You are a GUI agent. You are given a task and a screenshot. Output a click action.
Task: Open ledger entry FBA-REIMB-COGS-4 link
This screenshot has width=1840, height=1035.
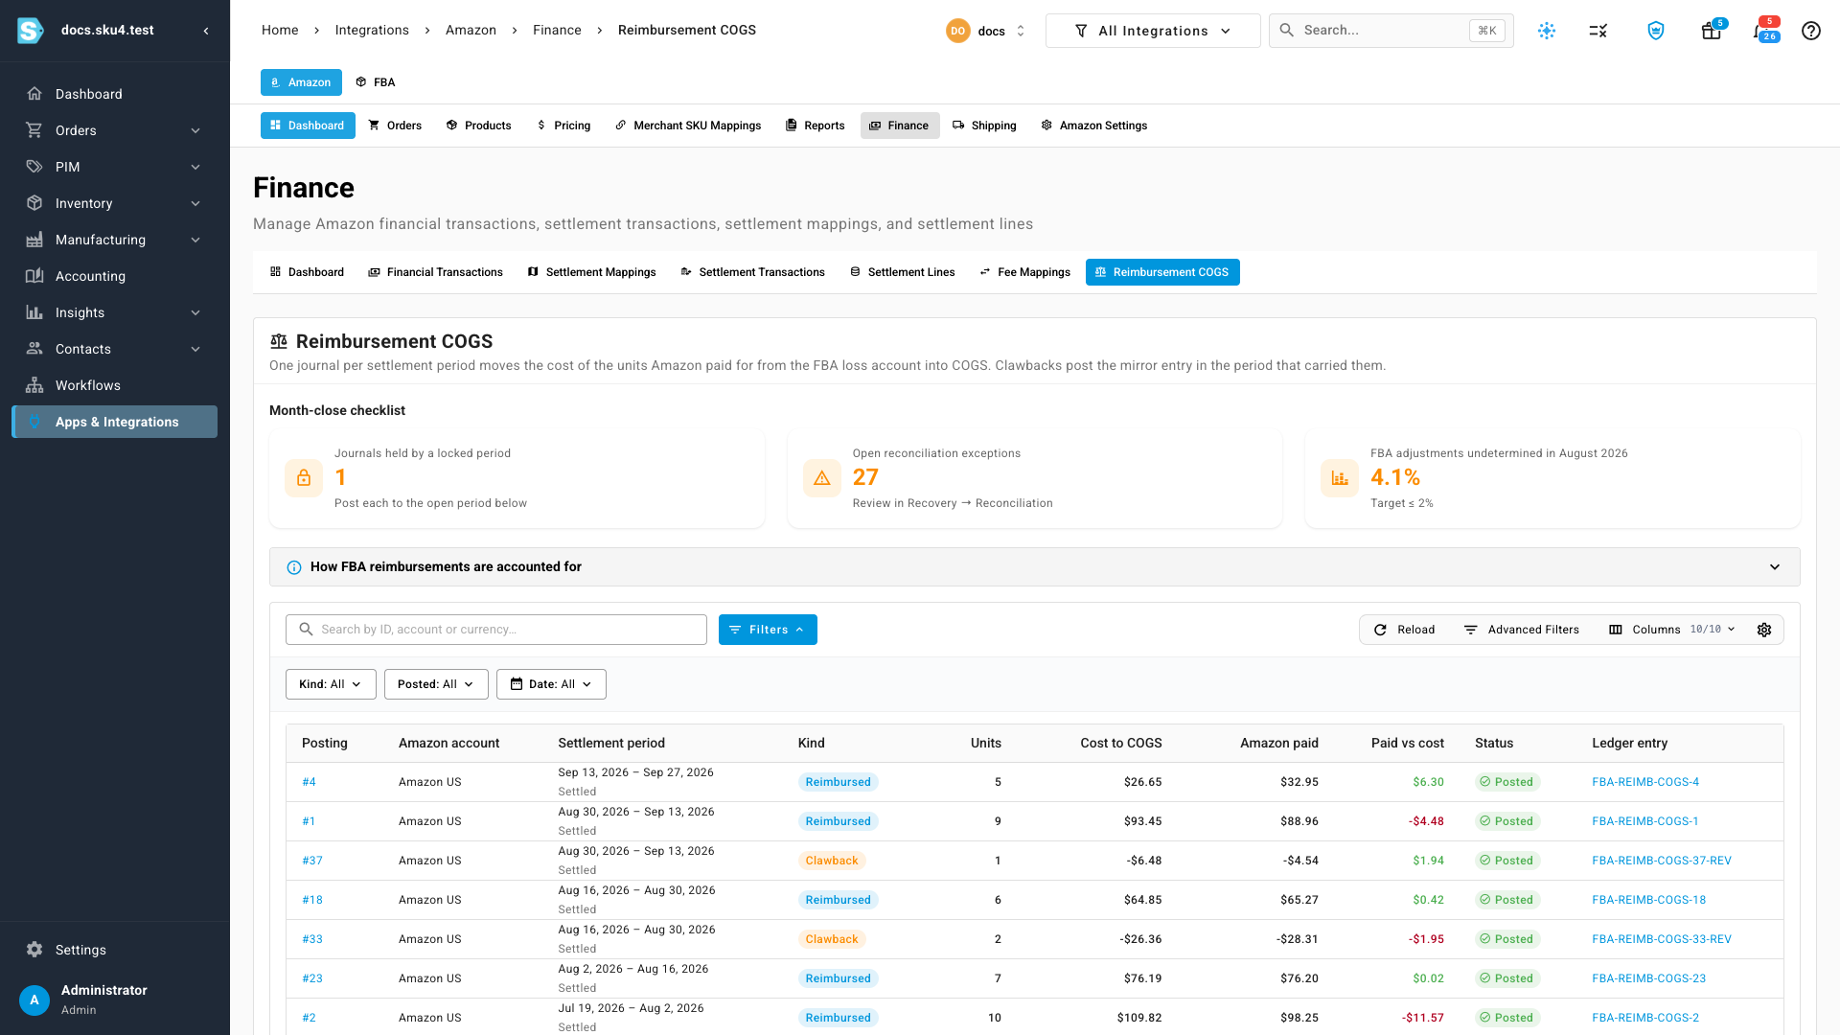1645,782
